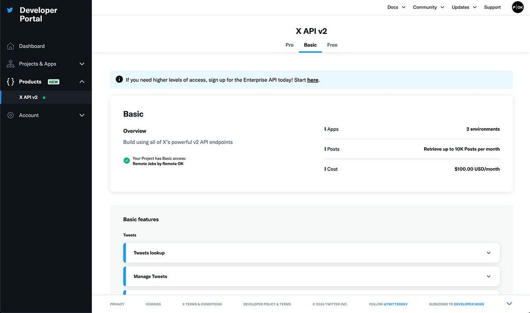The image size is (530, 313).
Task: Open the Updates dropdown menu
Action: pyautogui.click(x=464, y=7)
